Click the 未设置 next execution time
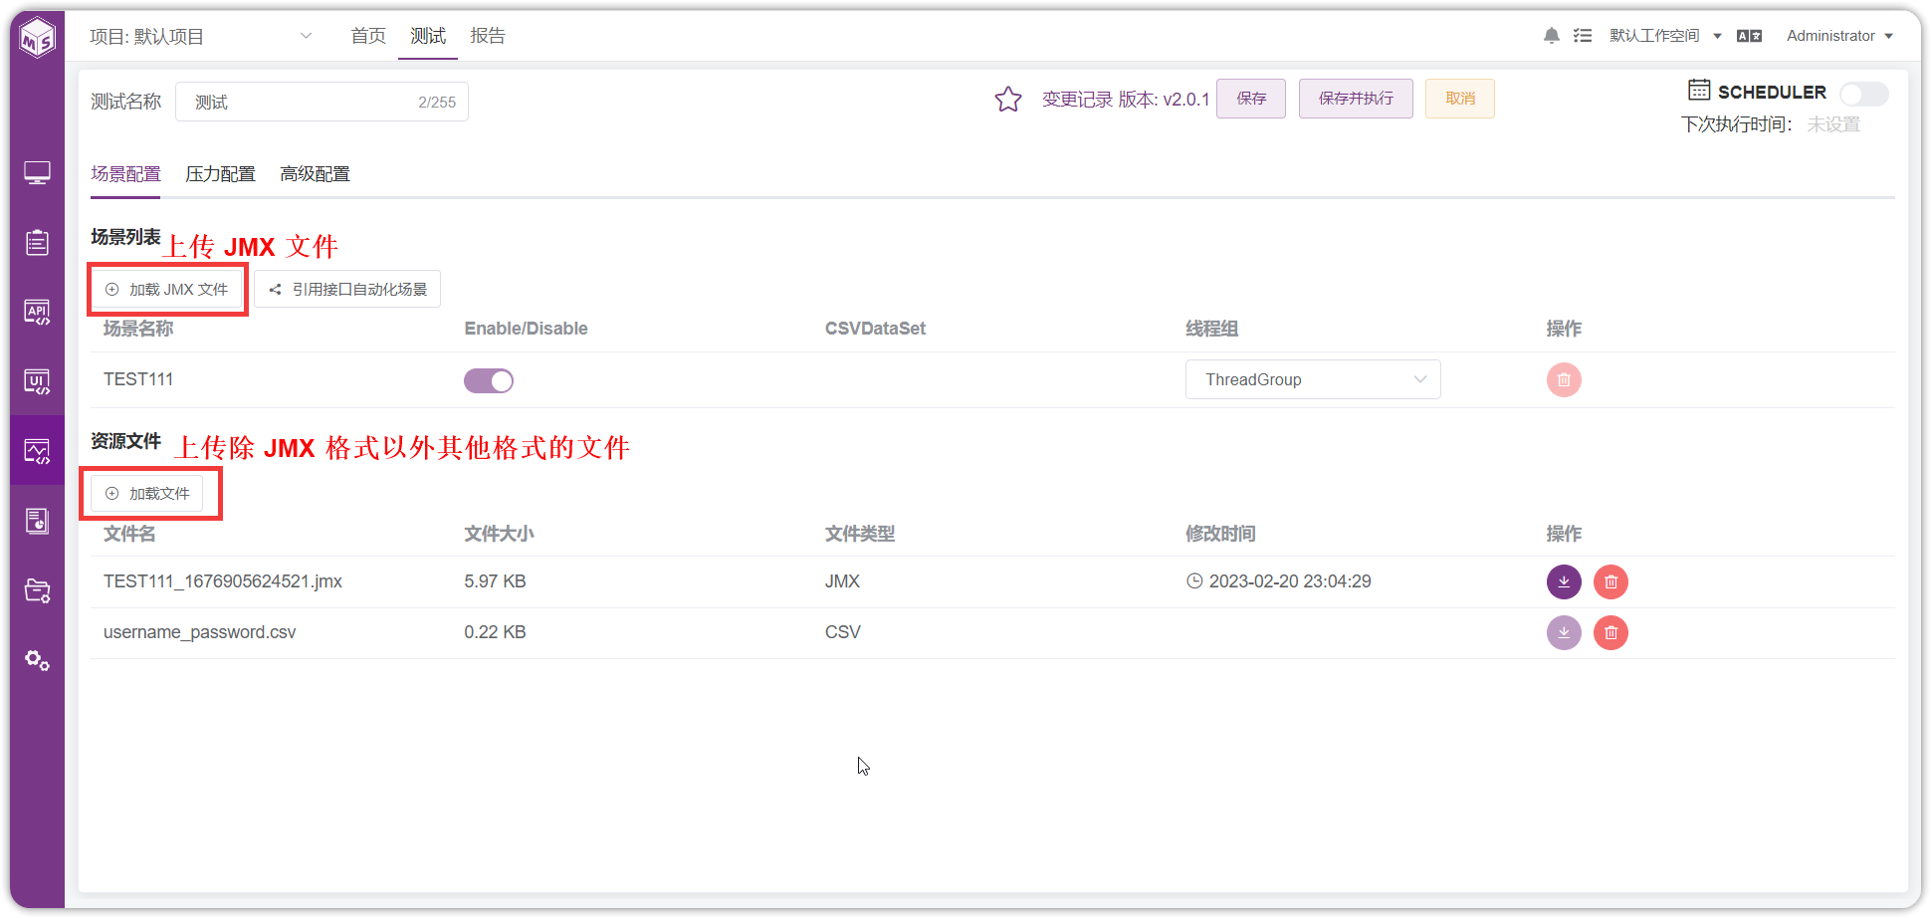 click(1833, 124)
